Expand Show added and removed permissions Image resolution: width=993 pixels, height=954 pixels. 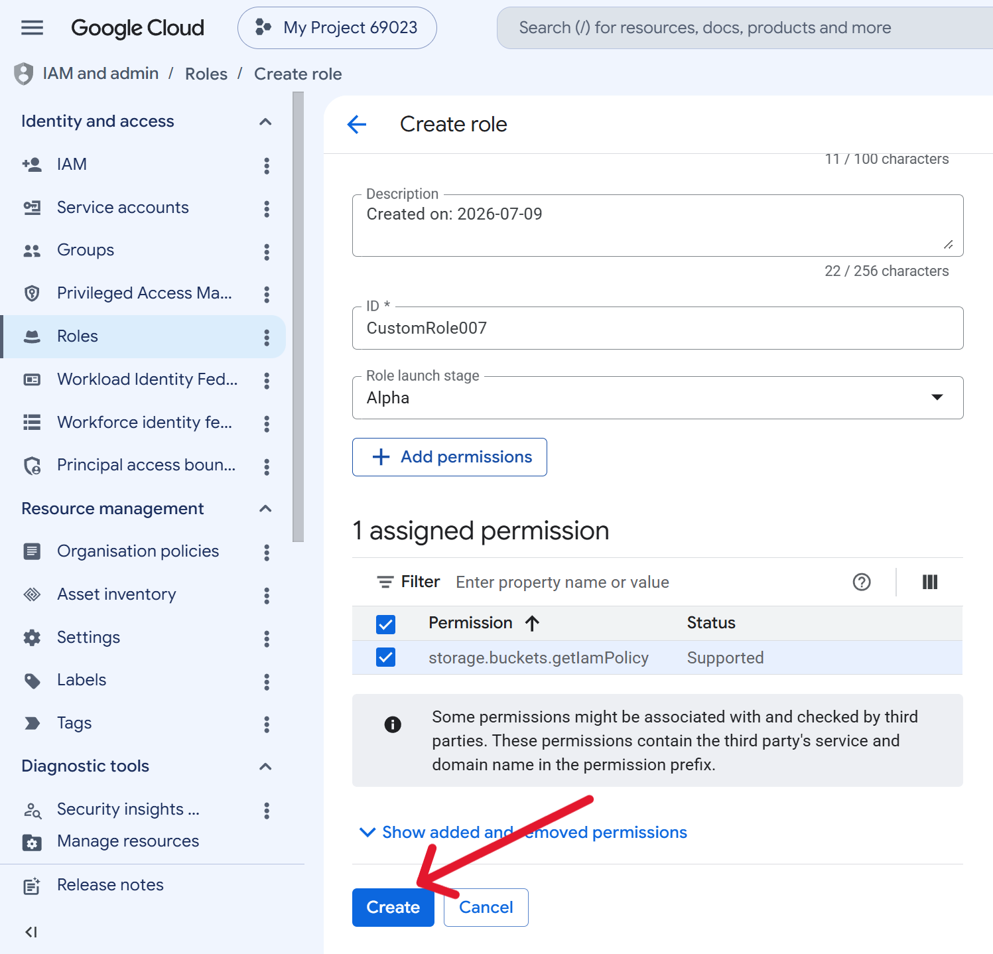point(523,832)
